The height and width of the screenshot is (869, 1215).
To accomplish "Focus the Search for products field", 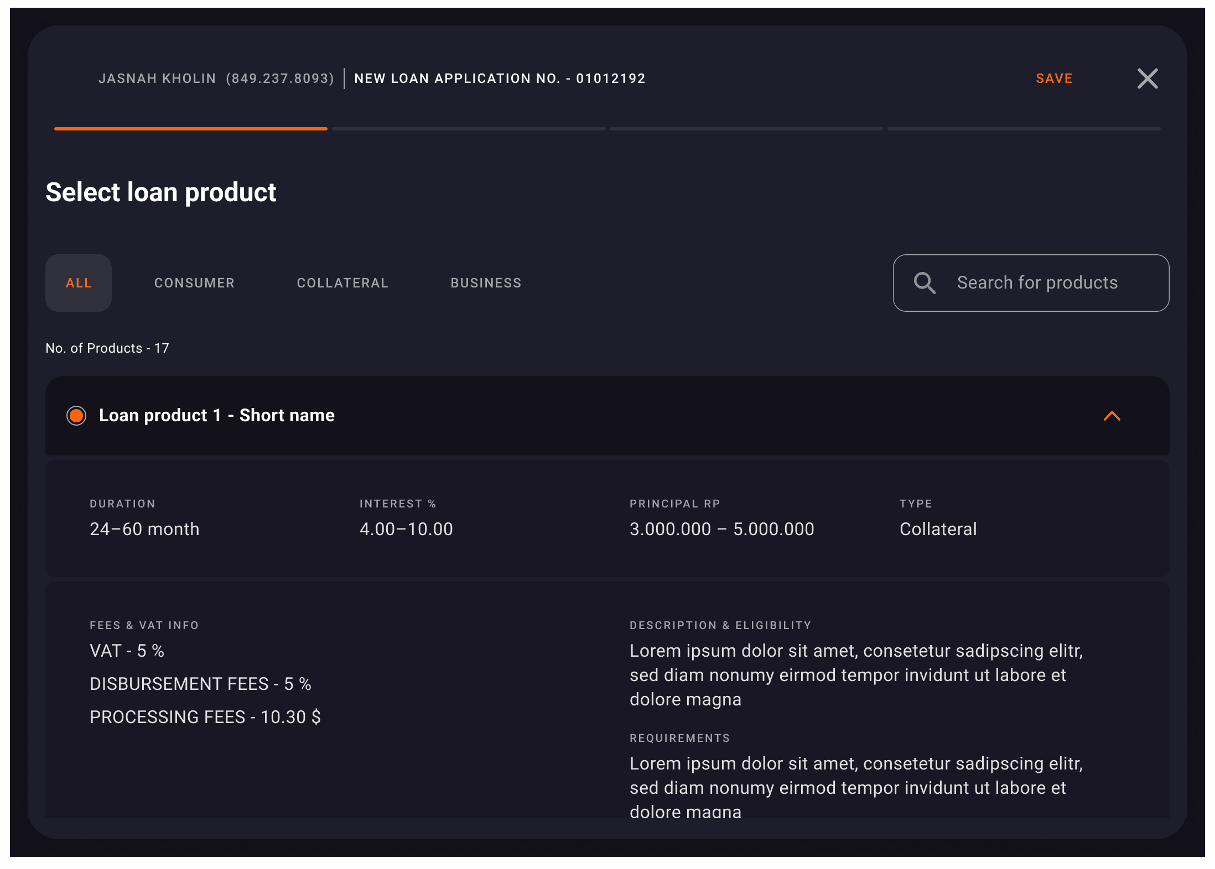I will pyautogui.click(x=1031, y=283).
